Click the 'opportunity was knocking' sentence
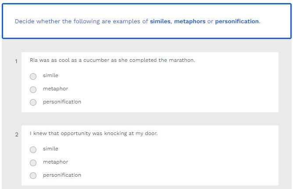 pyautogui.click(x=93, y=133)
